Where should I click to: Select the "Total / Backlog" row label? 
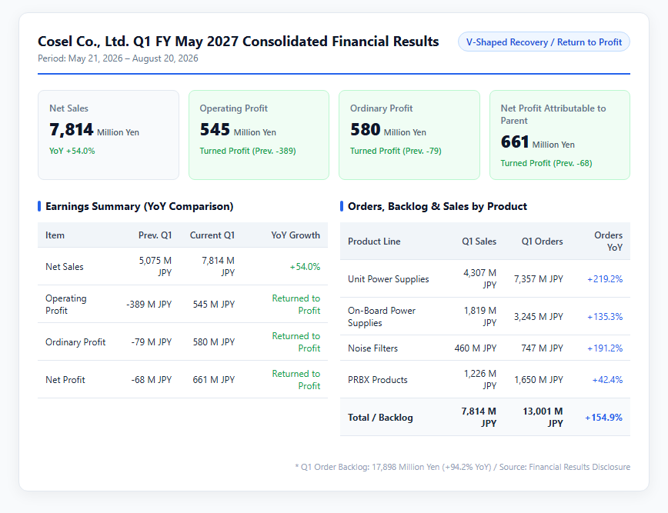click(x=380, y=418)
